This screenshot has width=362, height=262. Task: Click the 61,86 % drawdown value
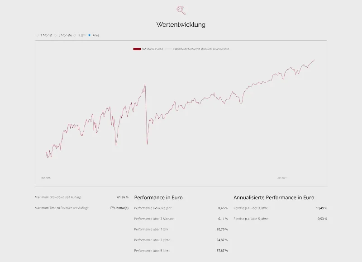123,197
